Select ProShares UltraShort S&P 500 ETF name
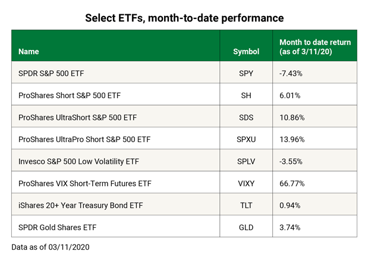Viewport: 368px width, 261px height. pyautogui.click(x=78, y=118)
